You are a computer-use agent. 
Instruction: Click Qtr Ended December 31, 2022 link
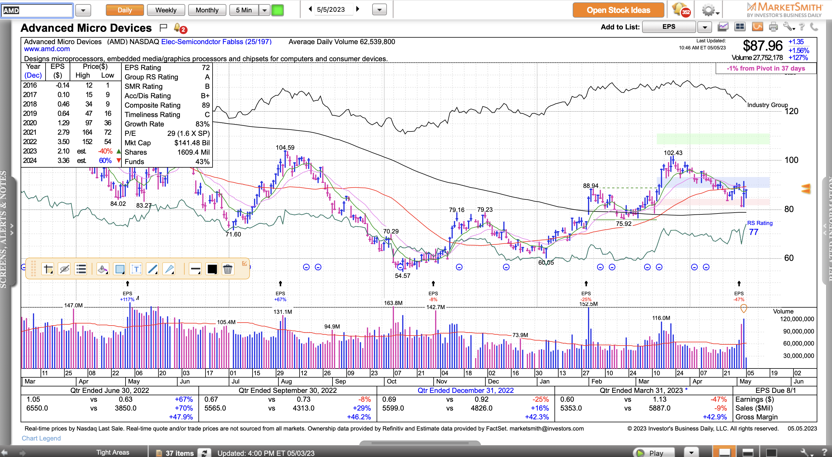pyautogui.click(x=465, y=391)
